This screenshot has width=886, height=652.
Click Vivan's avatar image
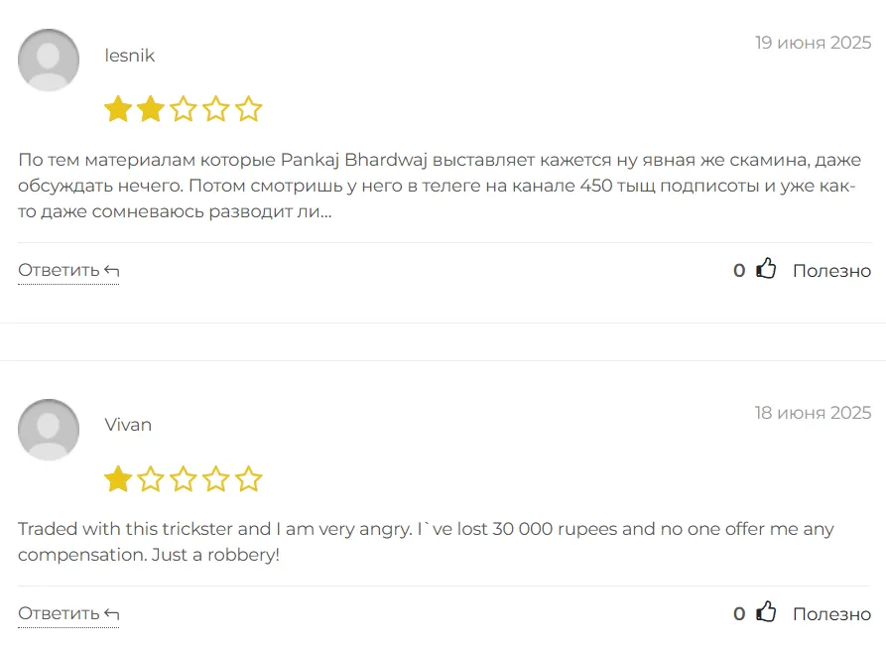click(49, 430)
